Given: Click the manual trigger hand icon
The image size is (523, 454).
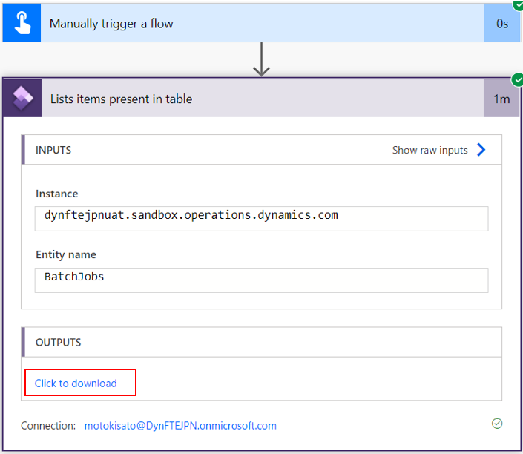Looking at the screenshot, I should coord(22,23).
